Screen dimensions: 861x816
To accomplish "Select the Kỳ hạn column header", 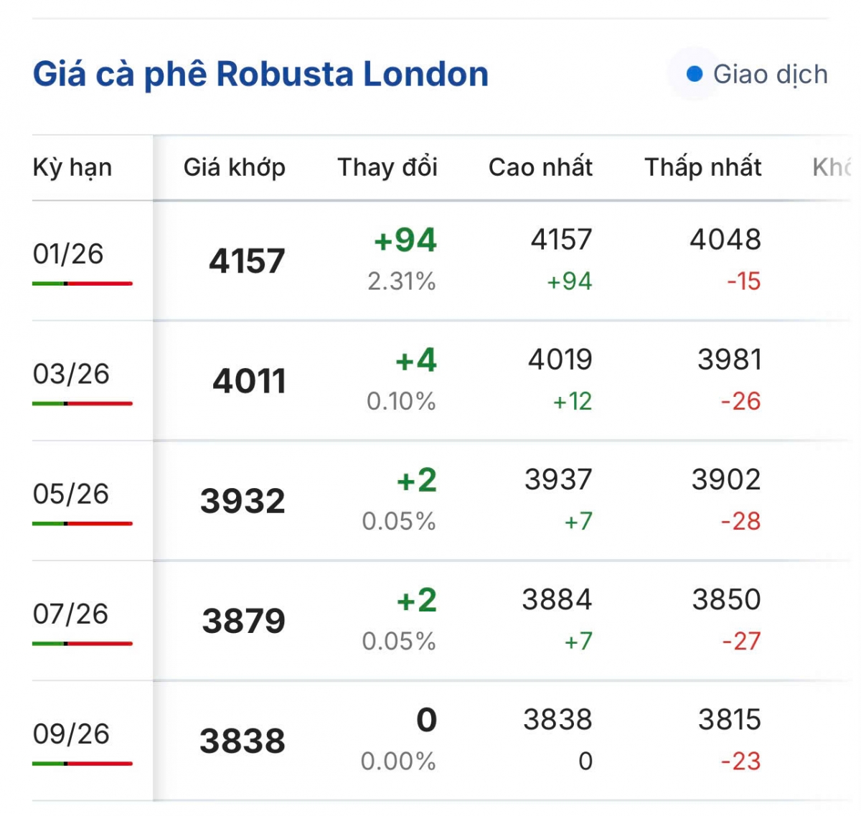I will pyautogui.click(x=72, y=167).
